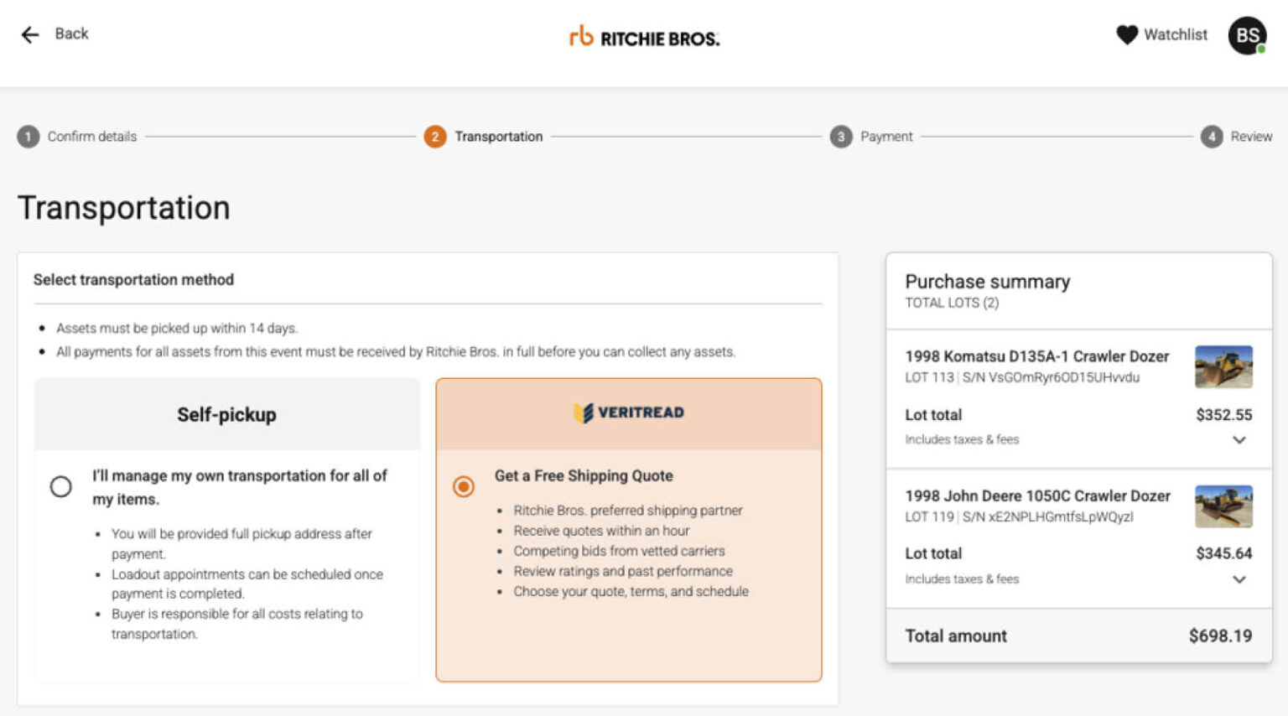The width and height of the screenshot is (1288, 716).
Task: Click step 3 circle icon for Payment
Action: pyautogui.click(x=841, y=137)
